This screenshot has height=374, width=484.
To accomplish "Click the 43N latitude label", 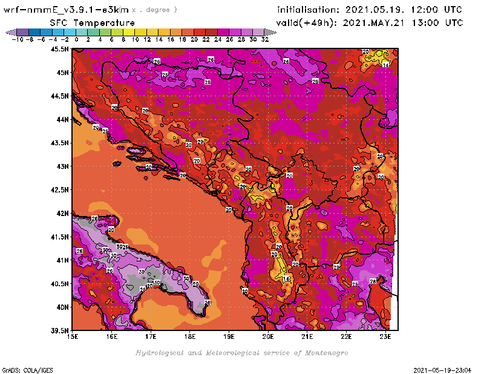I will pyautogui.click(x=63, y=166).
